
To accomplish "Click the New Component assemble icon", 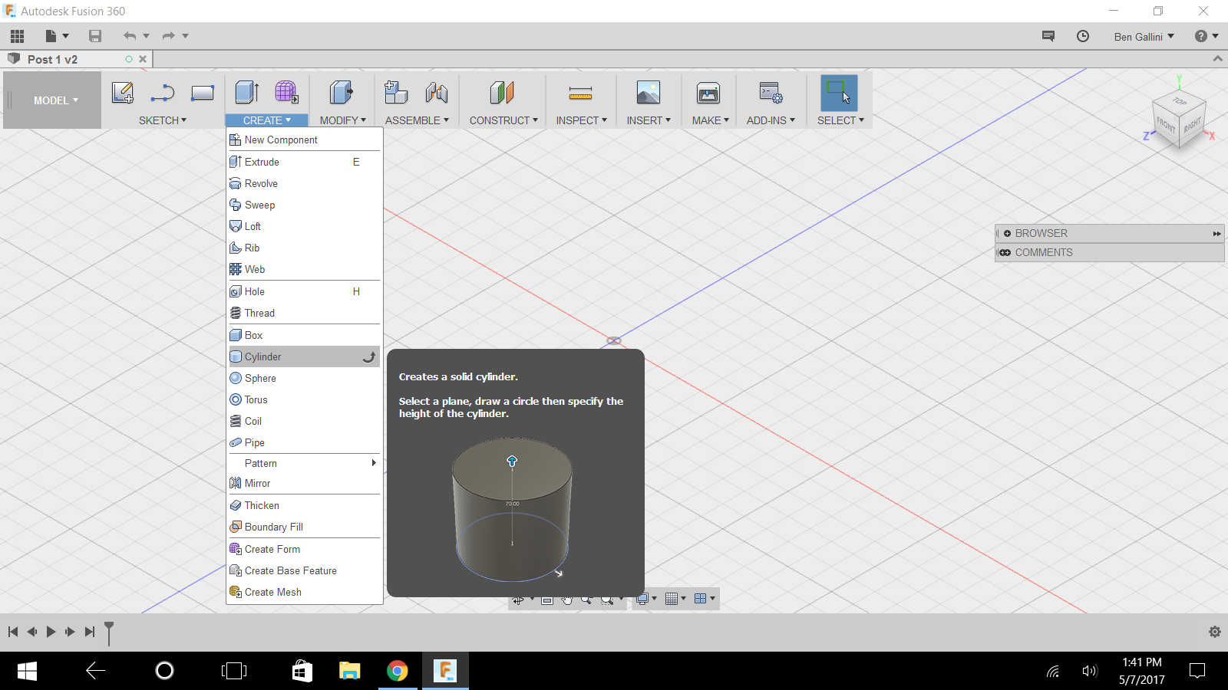I will click(x=396, y=92).
